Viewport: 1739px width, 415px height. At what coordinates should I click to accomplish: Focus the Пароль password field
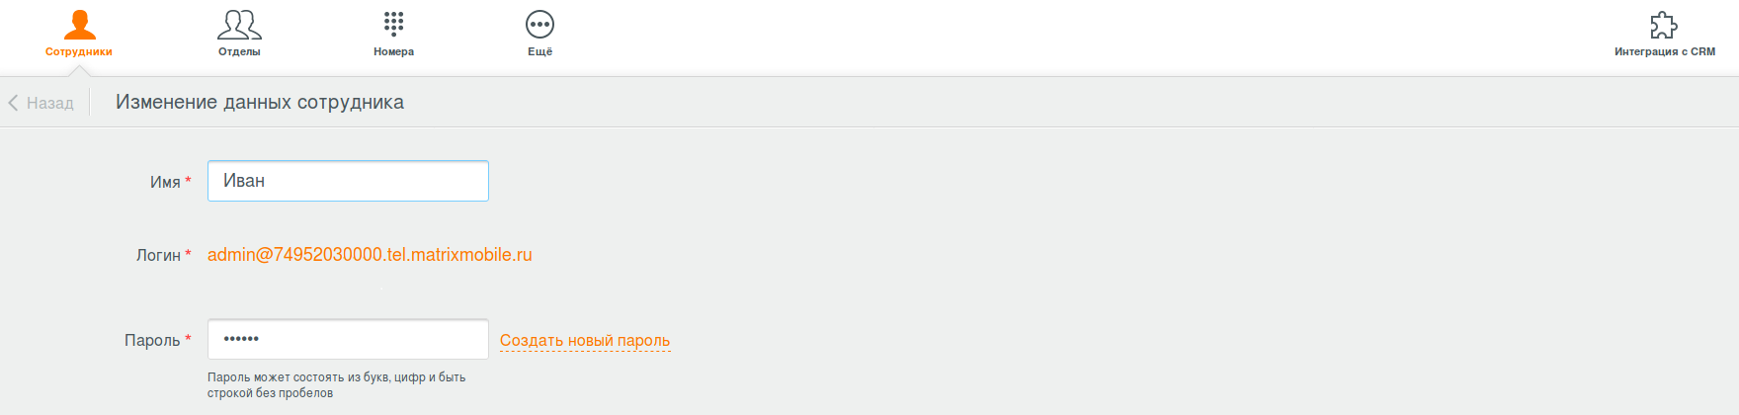click(348, 339)
